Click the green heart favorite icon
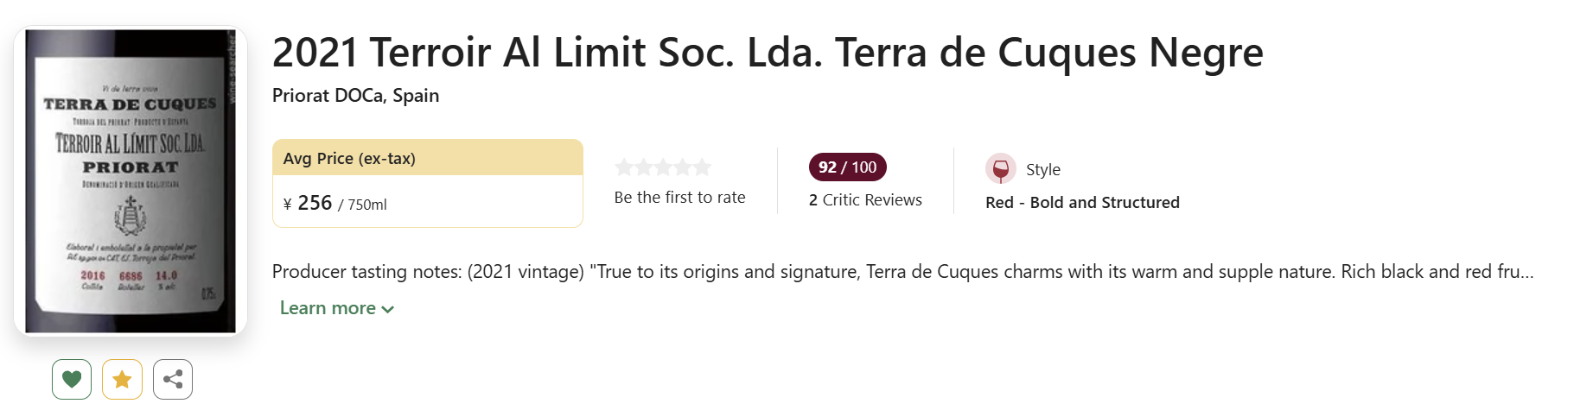Viewport: 1593px width, 410px height. tap(72, 379)
